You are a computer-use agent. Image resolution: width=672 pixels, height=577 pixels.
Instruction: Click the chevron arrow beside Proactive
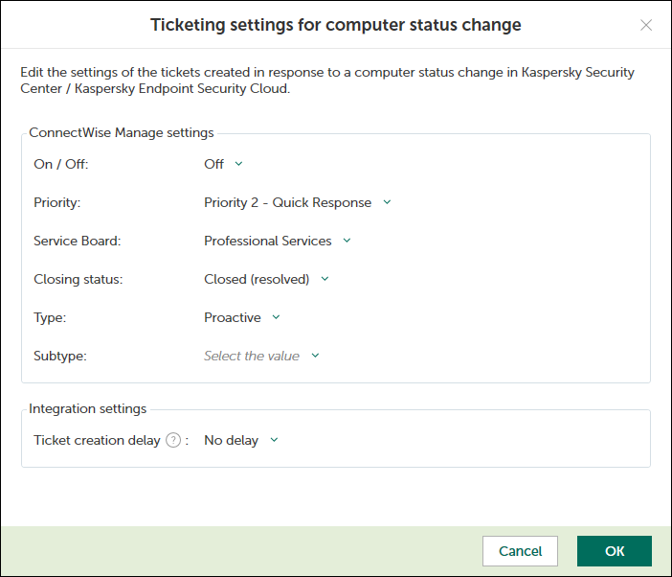pos(276,317)
